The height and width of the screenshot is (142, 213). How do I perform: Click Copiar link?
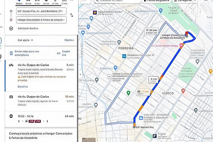(66, 53)
